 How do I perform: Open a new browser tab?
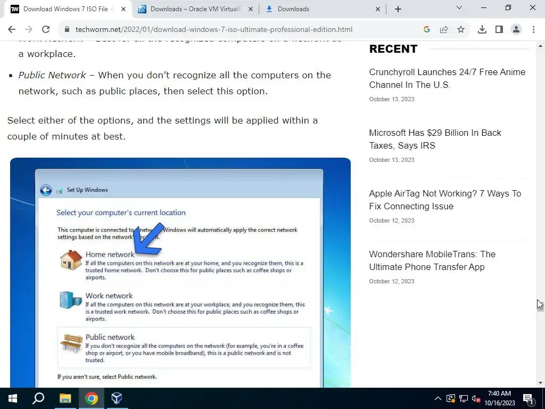point(398,9)
